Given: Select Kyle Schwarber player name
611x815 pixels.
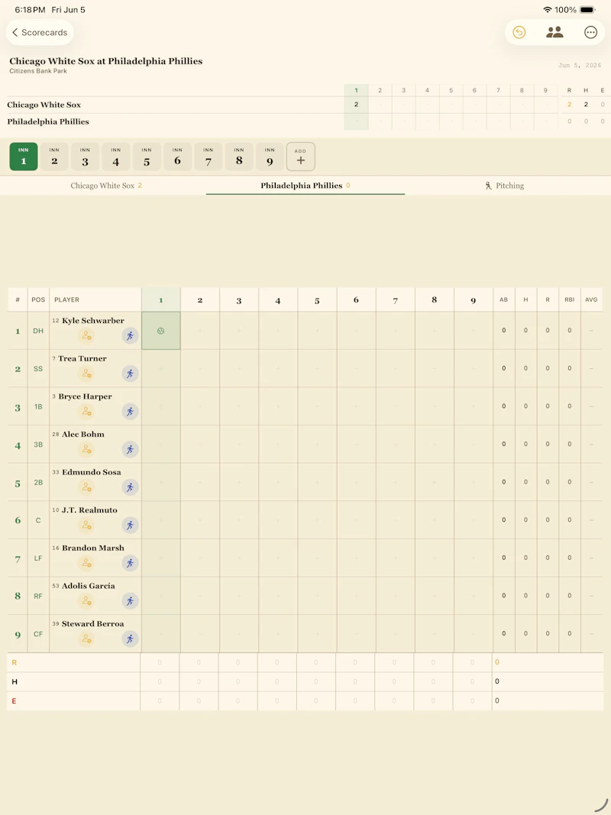Looking at the screenshot, I should point(93,320).
